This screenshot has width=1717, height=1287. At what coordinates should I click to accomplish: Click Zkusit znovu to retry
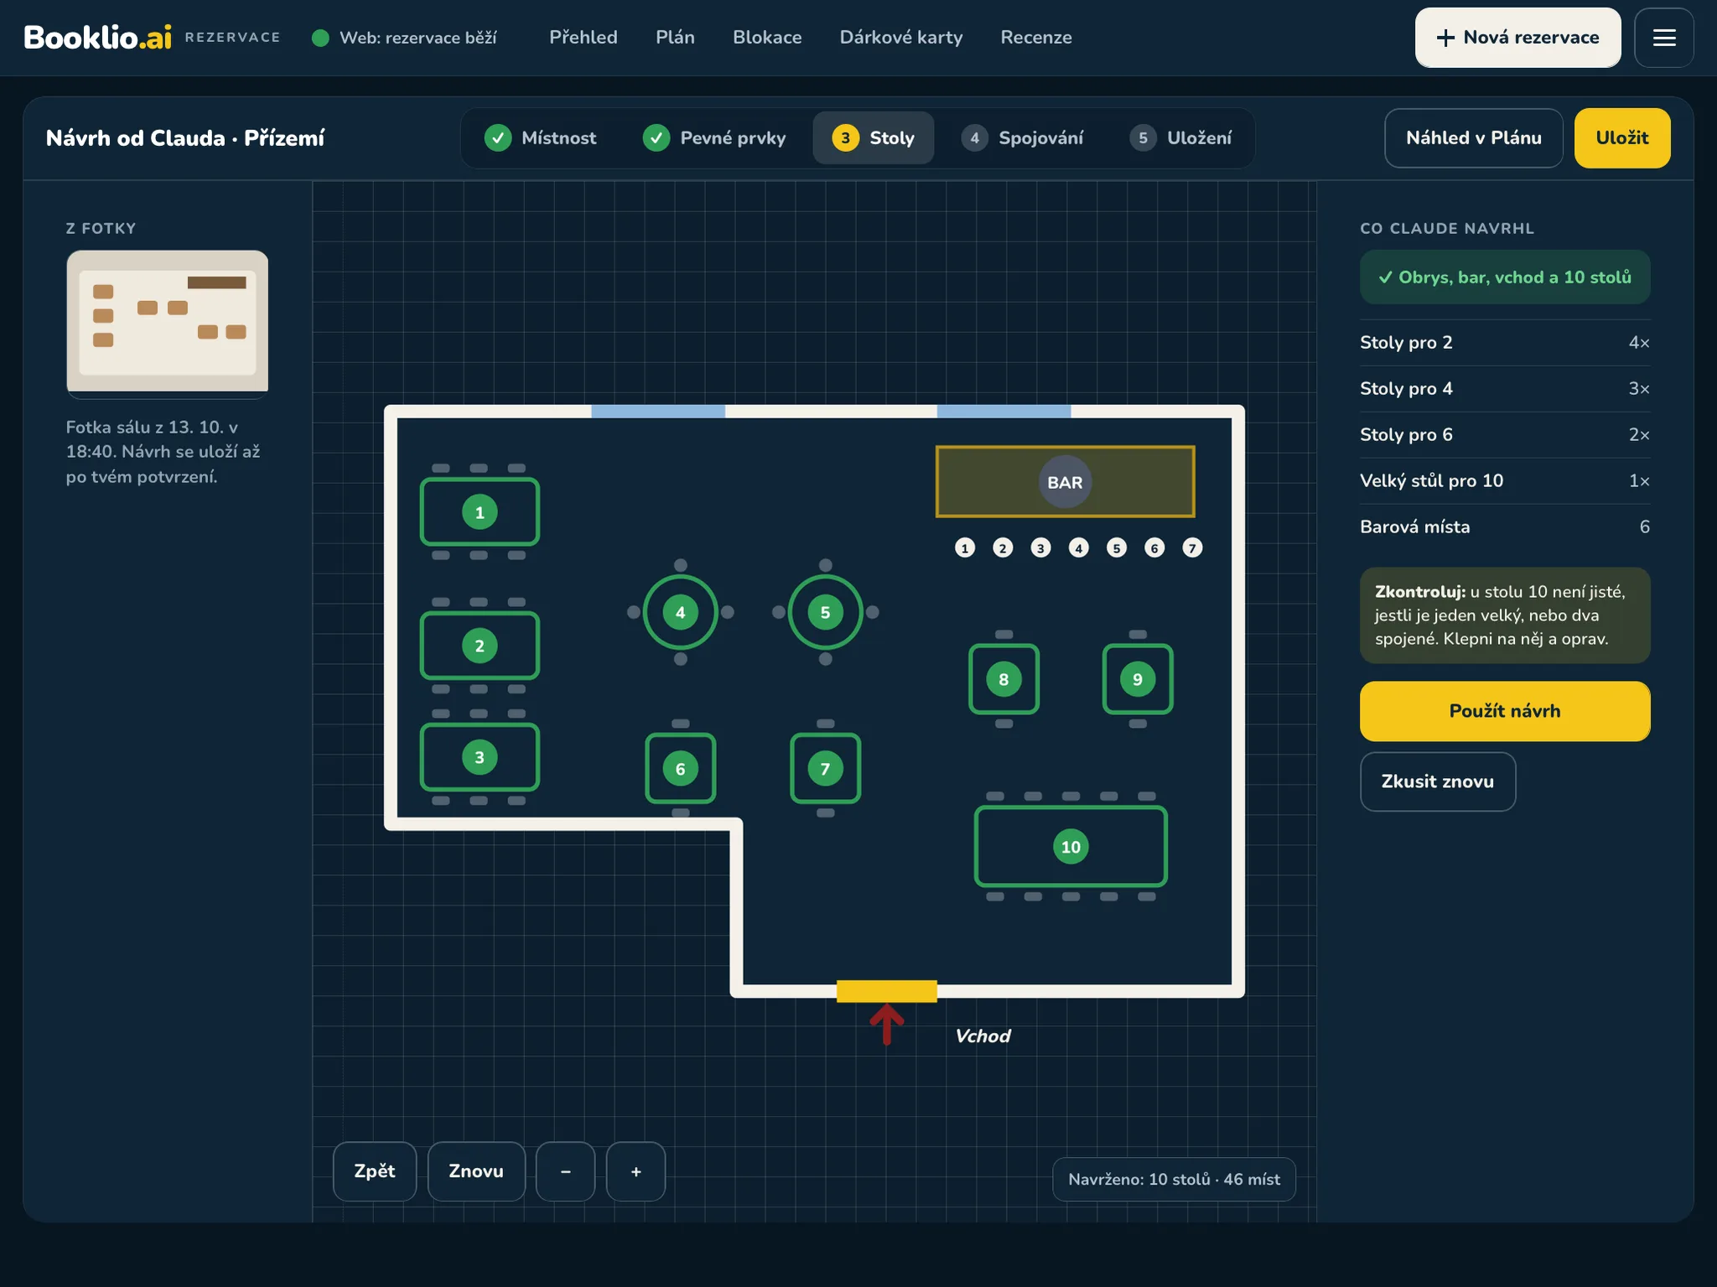click(x=1438, y=781)
